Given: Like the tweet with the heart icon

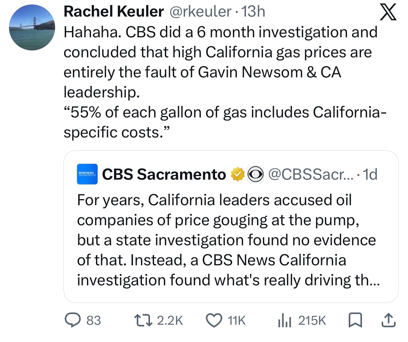Looking at the screenshot, I should click(214, 321).
